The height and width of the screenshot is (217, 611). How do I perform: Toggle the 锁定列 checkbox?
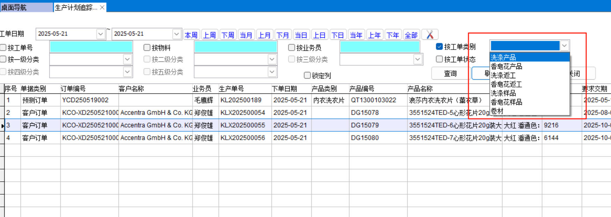[x=307, y=75]
